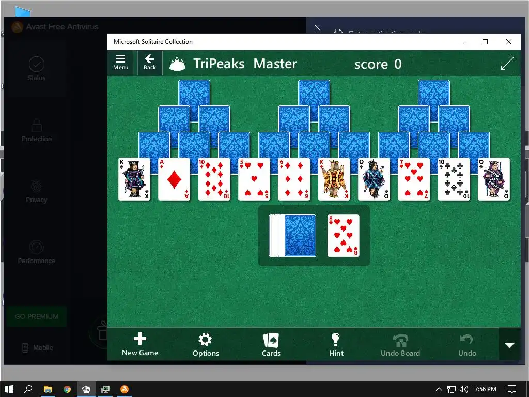Open the notification center icon
This screenshot has height=397, width=529.
tap(512, 389)
